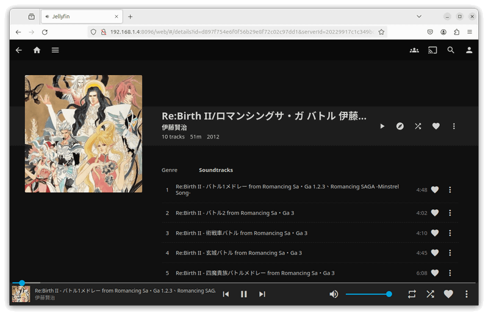Click the now-playing thumbnail in player bar
This screenshot has height=316, width=488.
pyautogui.click(x=21, y=294)
